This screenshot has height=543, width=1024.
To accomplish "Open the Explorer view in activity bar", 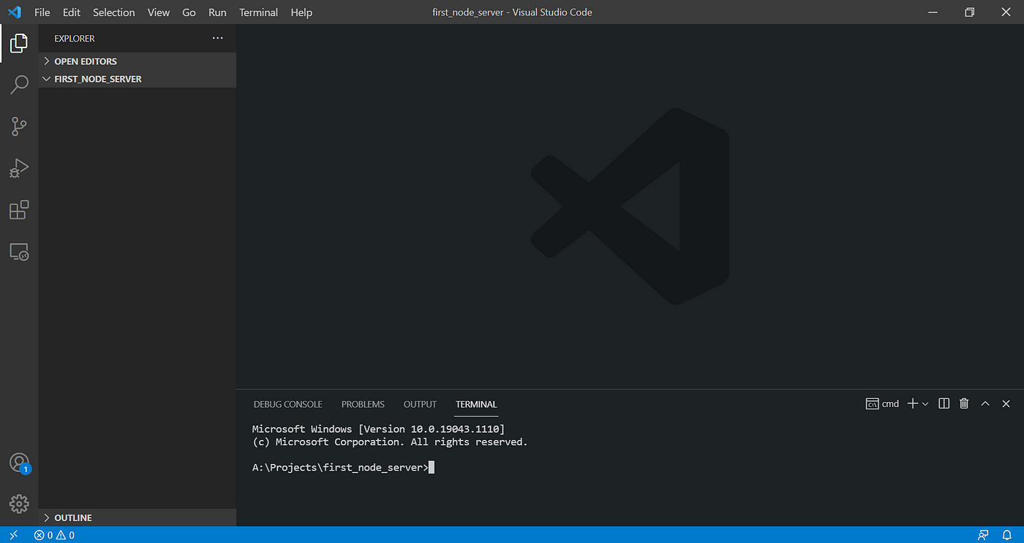I will (19, 44).
